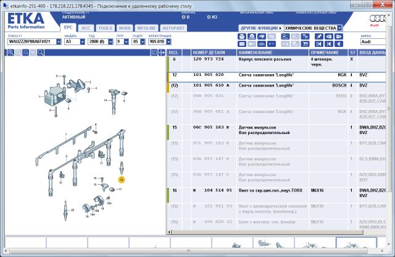Switch to the EPC tab
The image size is (395, 257).
pos(68,28)
